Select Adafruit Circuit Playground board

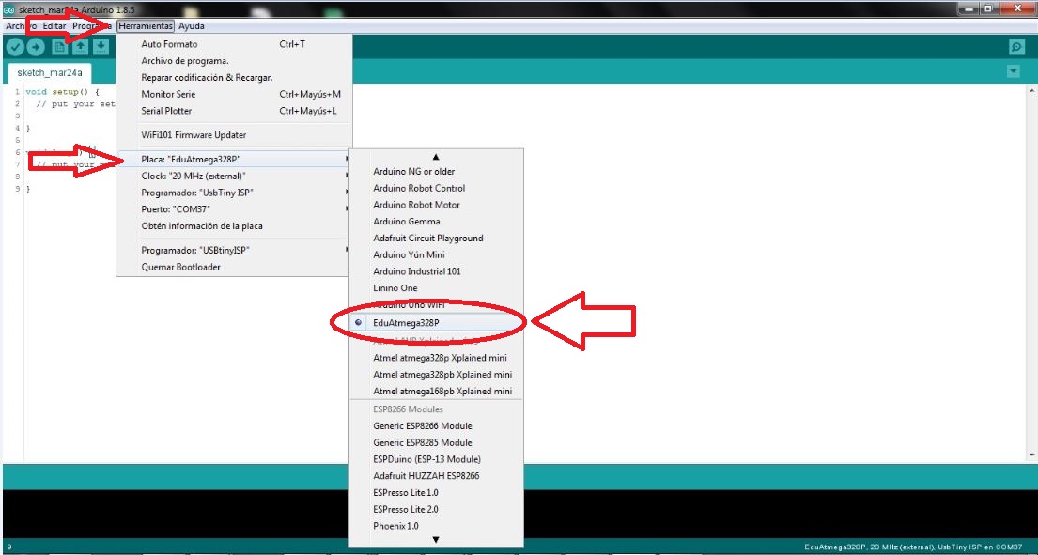[436, 239]
